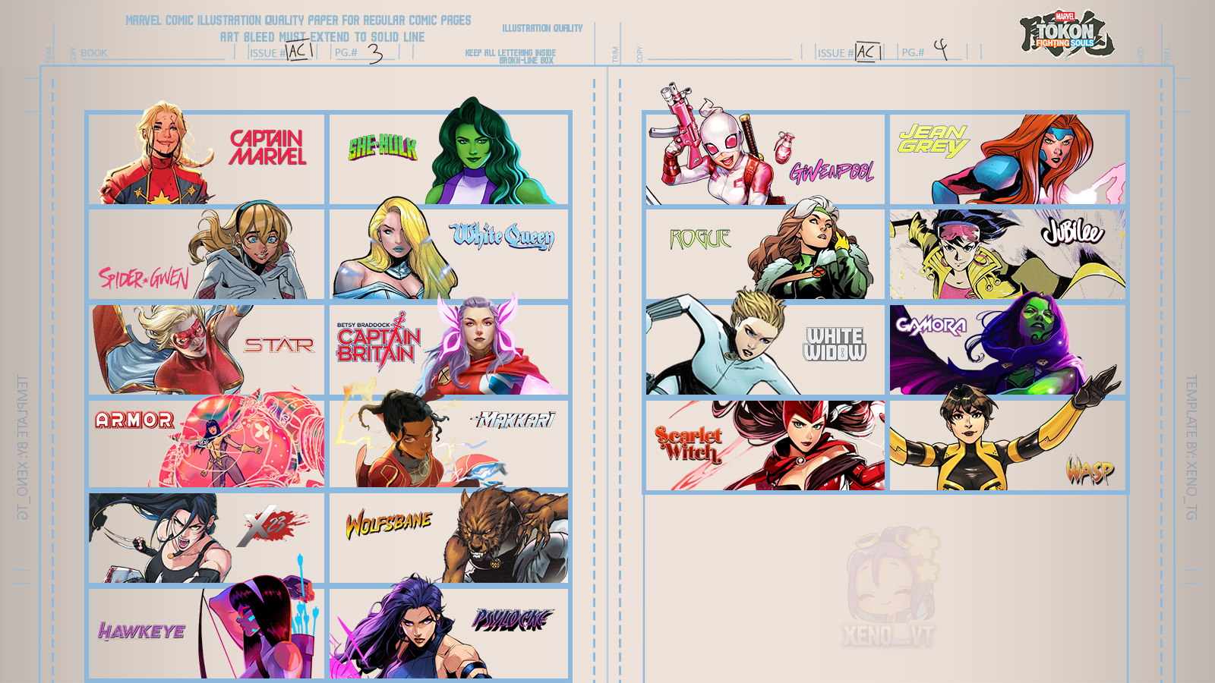Screen dimensions: 1215x683
Task: Pick the Wasp character card
Action: pyautogui.click(x=1008, y=445)
